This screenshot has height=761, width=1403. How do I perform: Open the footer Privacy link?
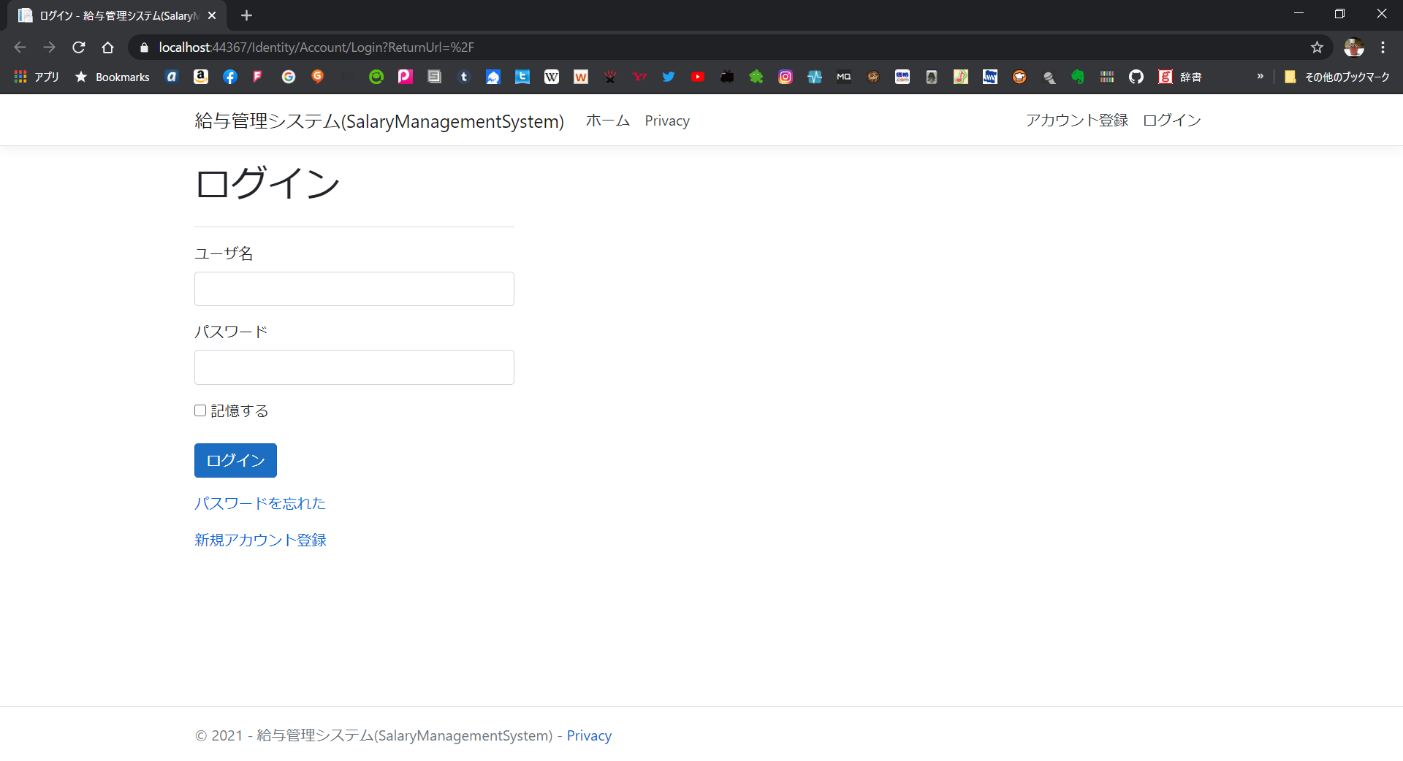(589, 735)
